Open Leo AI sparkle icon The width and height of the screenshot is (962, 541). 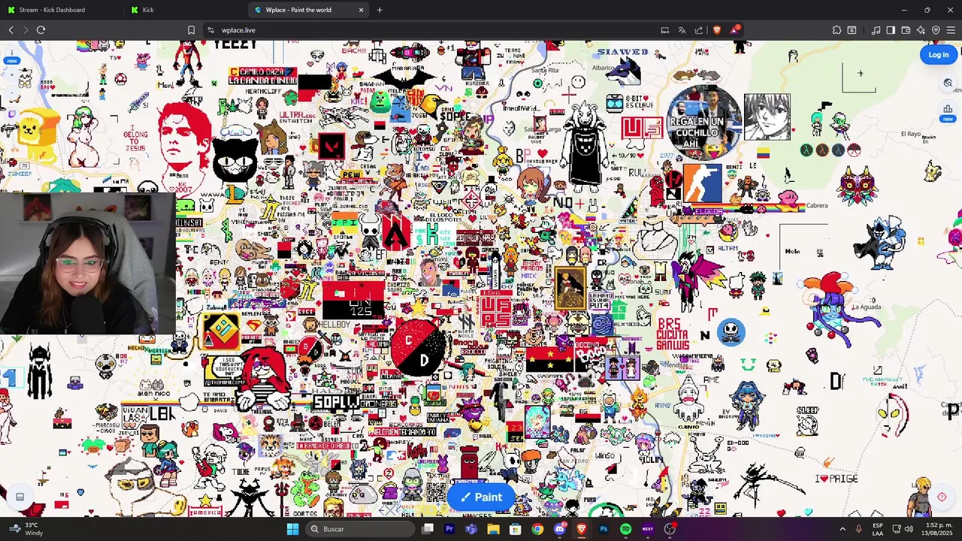point(921,30)
